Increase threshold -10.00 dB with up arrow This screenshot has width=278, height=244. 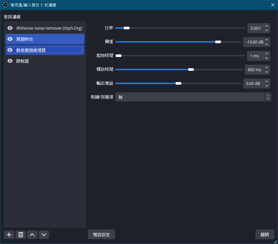266,40
